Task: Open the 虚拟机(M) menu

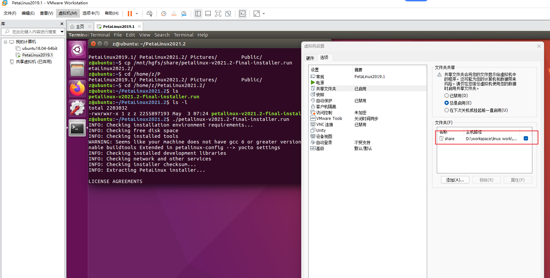Action: [x=68, y=13]
